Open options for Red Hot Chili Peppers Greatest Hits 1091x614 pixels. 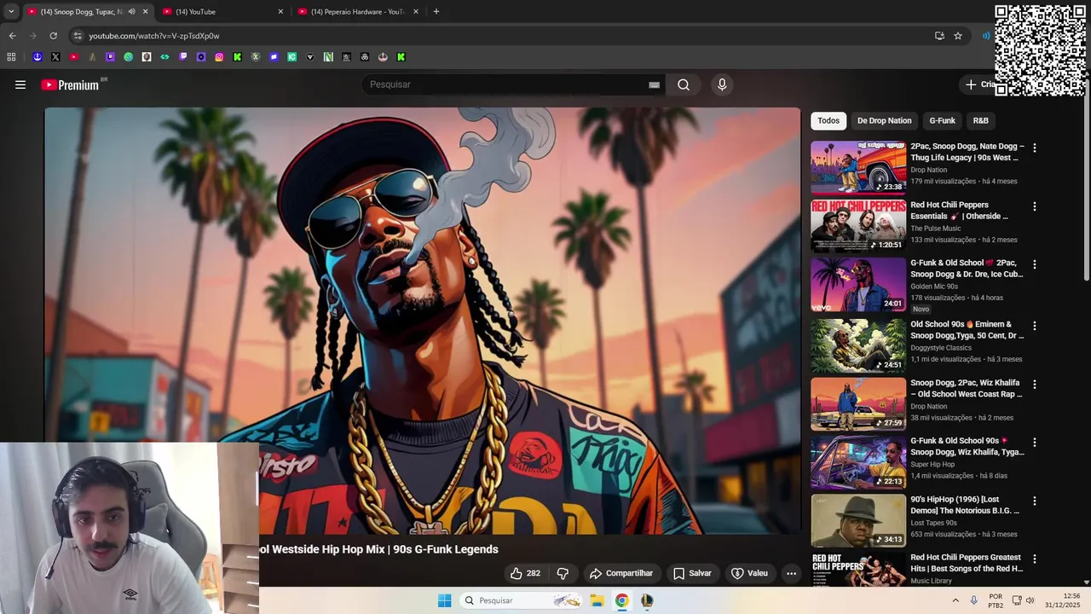pos(1035,559)
